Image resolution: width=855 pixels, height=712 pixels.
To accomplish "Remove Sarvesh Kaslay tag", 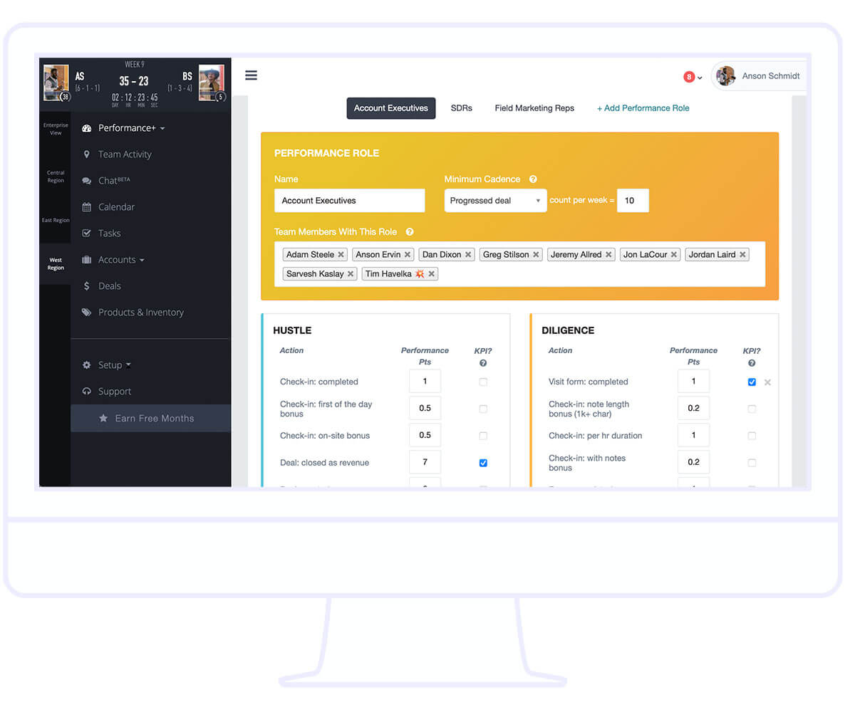I will 351,274.
